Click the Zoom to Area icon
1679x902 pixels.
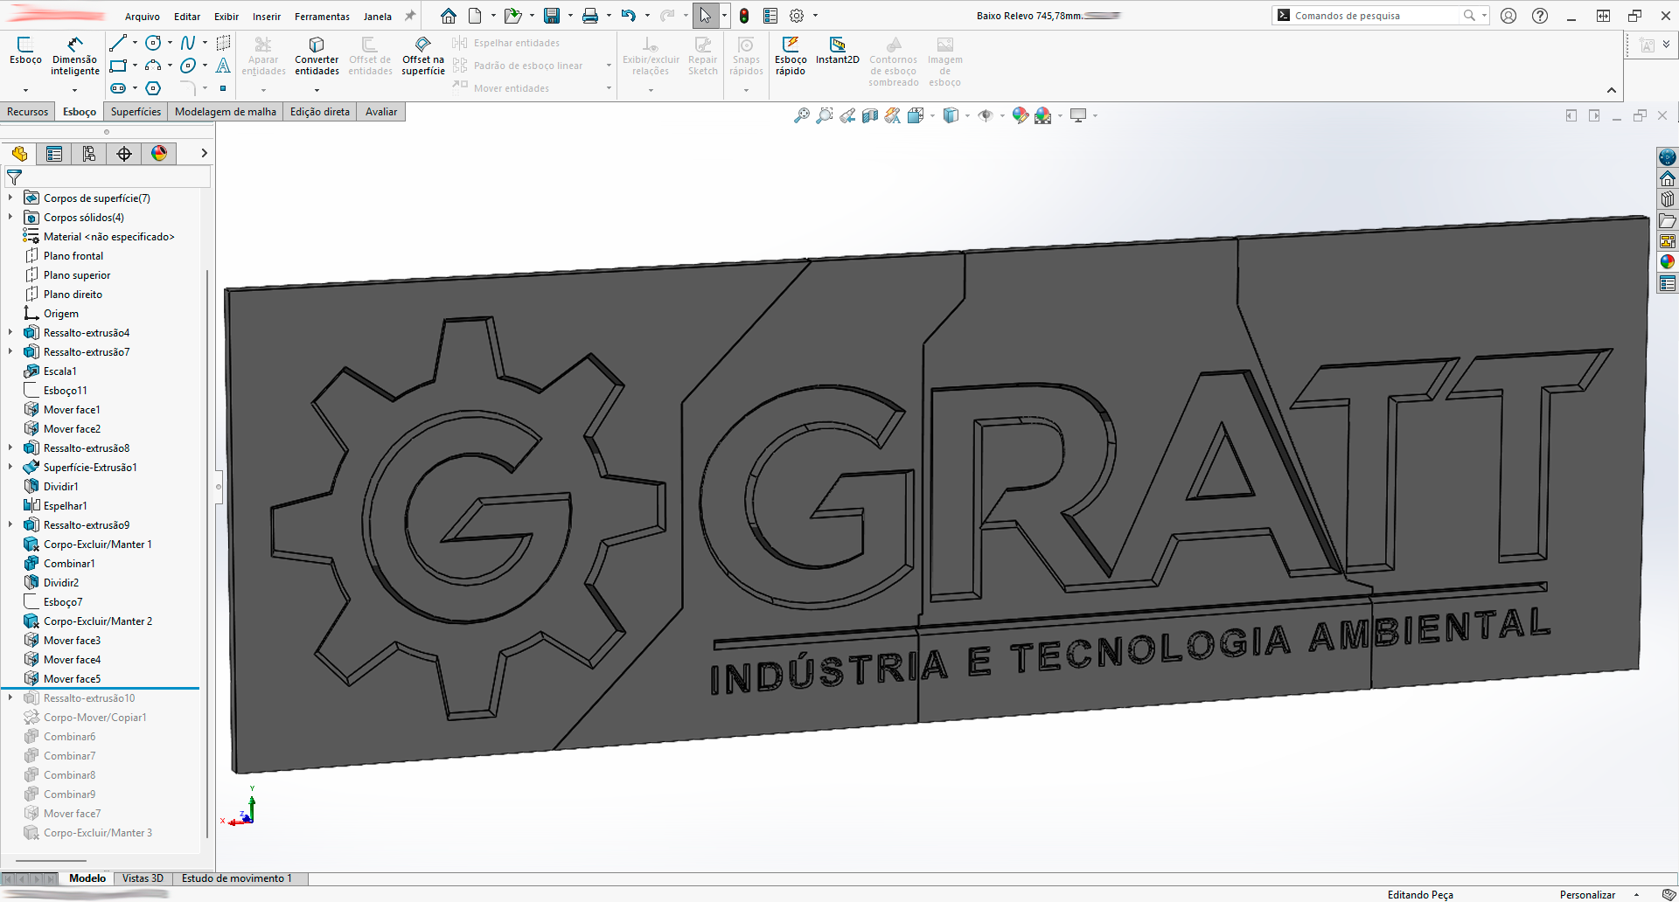(x=824, y=115)
